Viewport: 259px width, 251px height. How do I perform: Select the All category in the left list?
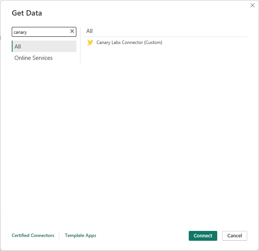(x=44, y=46)
